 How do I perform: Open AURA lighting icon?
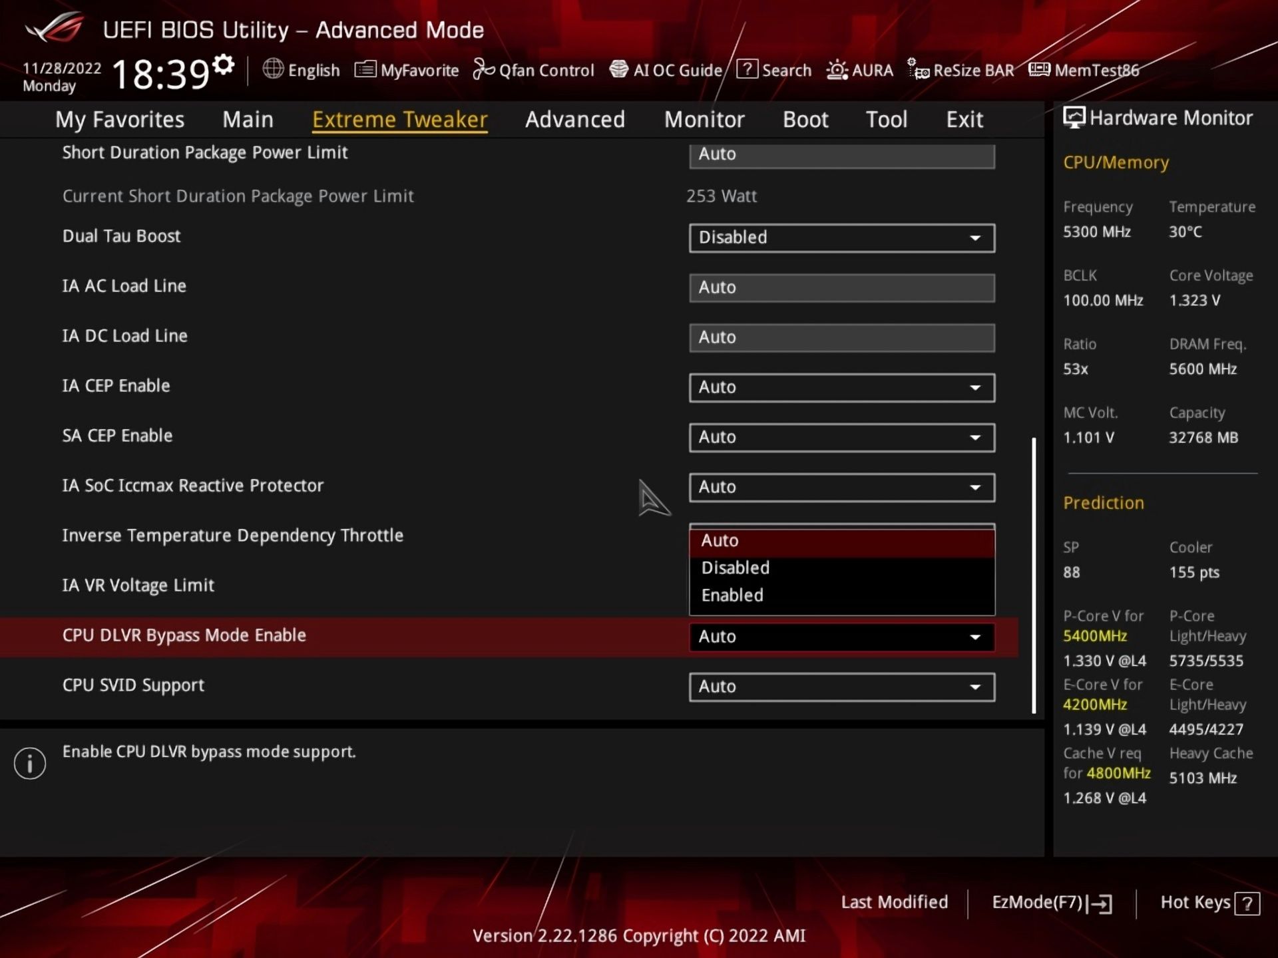coord(837,70)
